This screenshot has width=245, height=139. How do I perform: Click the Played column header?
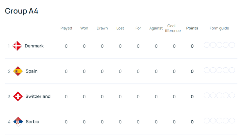tap(66, 28)
